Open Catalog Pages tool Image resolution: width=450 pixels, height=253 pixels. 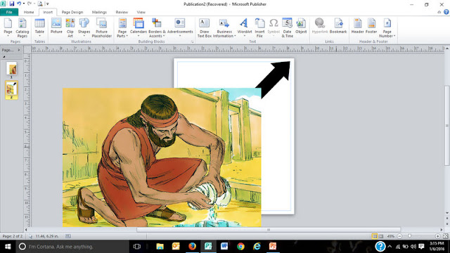point(22,27)
